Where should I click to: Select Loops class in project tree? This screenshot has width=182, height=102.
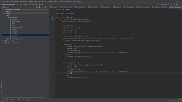13,23
